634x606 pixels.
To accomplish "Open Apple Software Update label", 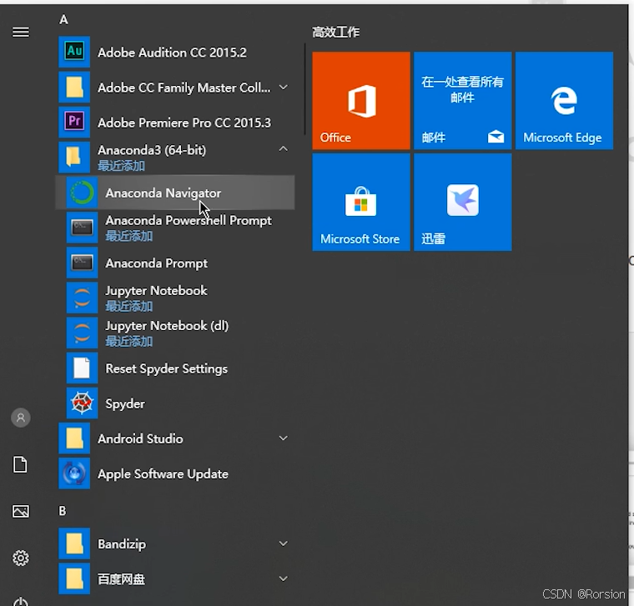I will (x=163, y=474).
